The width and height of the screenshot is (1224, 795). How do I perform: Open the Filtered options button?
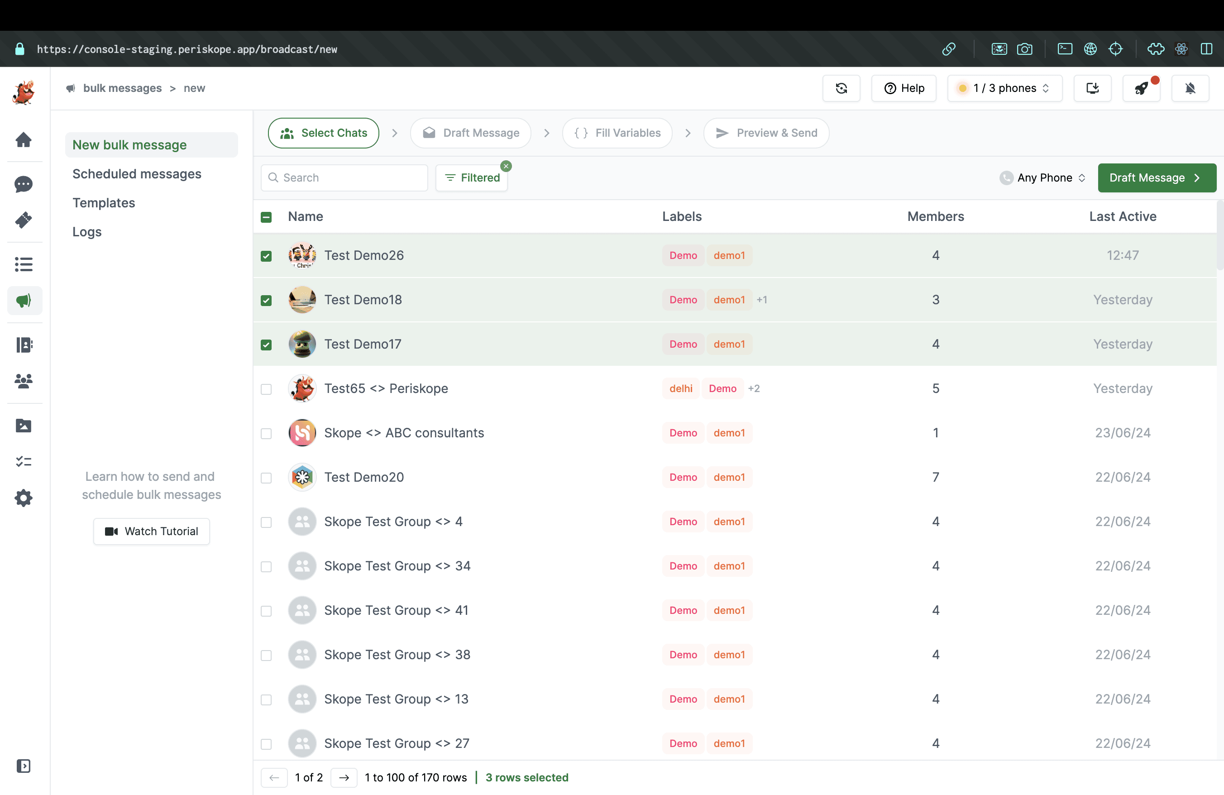(x=472, y=178)
